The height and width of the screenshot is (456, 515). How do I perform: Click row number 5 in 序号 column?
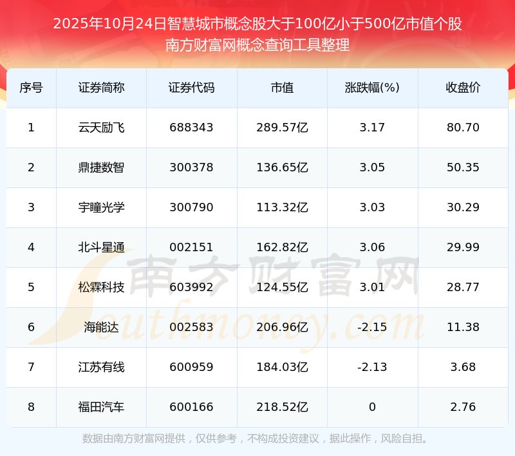pos(31,287)
